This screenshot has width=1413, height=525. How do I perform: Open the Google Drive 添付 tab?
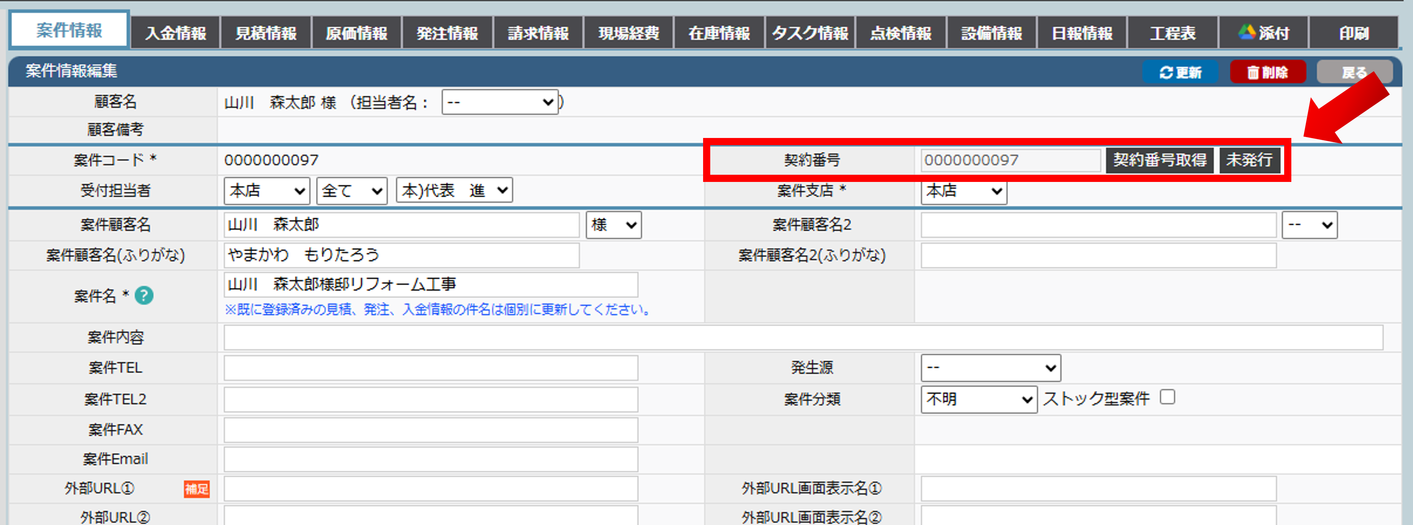pos(1264,33)
